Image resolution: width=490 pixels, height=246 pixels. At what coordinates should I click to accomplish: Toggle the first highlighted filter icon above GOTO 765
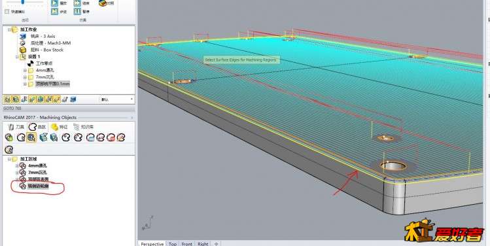7,99
